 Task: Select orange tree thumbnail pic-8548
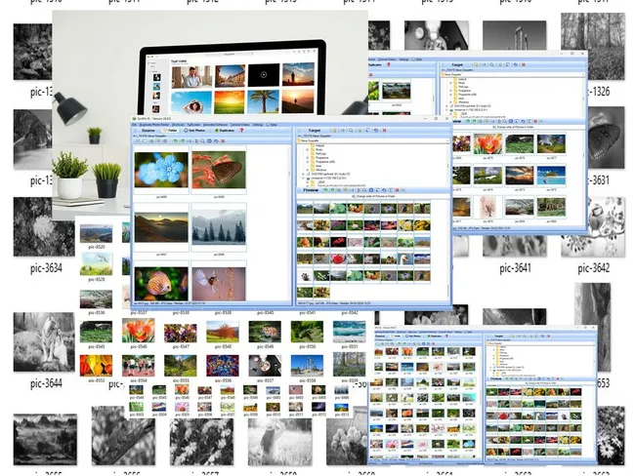pyautogui.click(x=223, y=332)
